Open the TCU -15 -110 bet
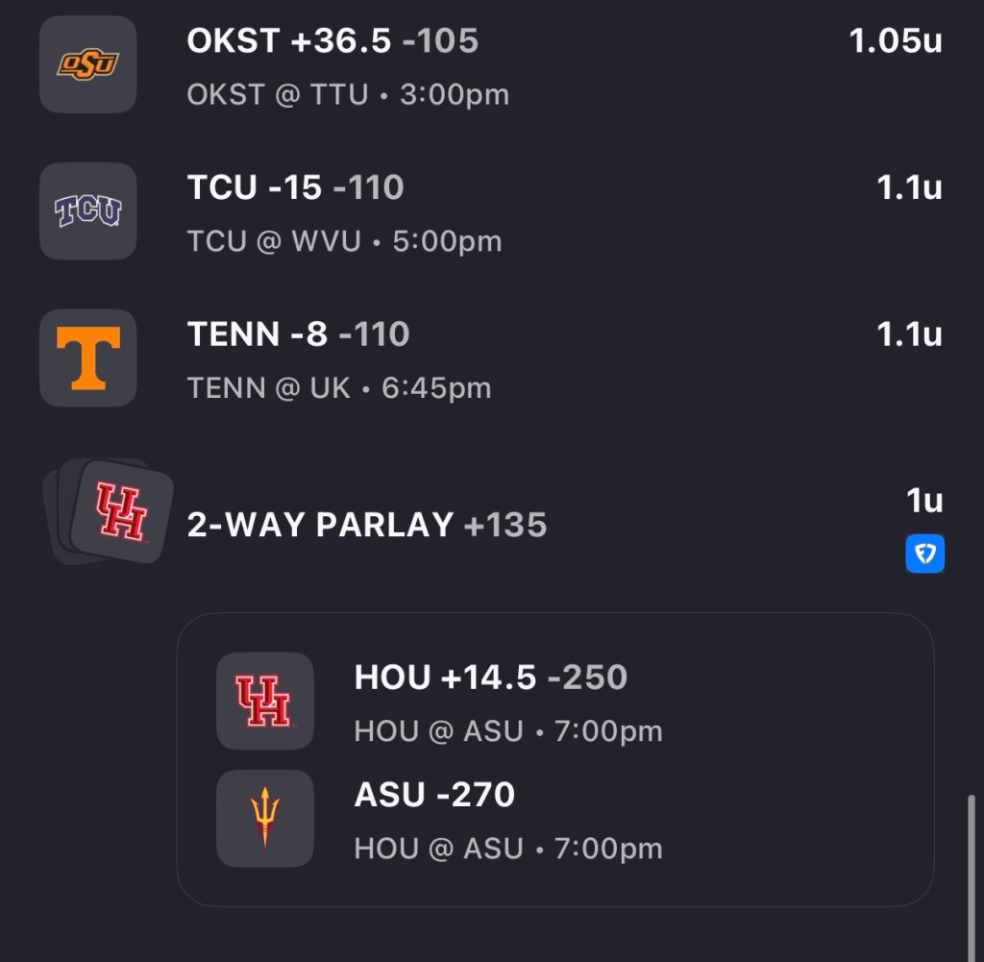 pyautogui.click(x=295, y=188)
